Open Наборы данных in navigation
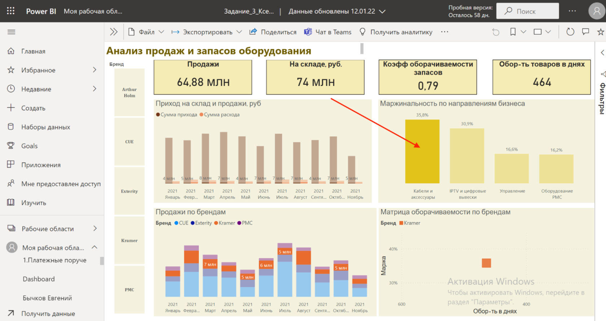 pos(46,127)
